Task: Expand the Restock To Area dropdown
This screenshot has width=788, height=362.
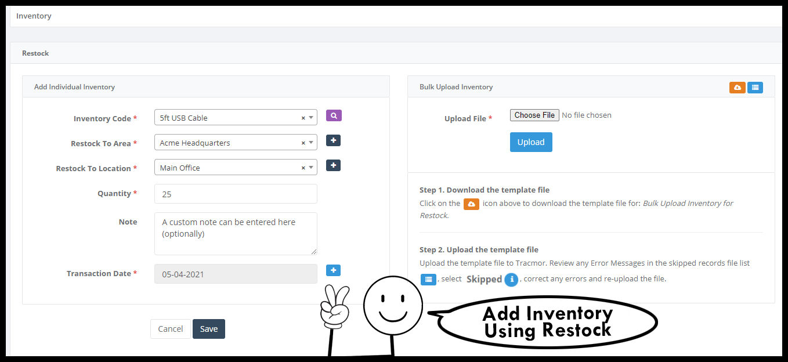Action: [x=312, y=143]
